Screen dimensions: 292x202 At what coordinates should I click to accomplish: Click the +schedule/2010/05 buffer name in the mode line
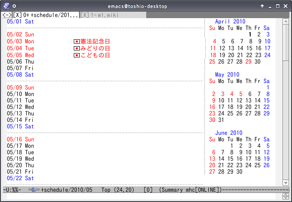point(67,190)
